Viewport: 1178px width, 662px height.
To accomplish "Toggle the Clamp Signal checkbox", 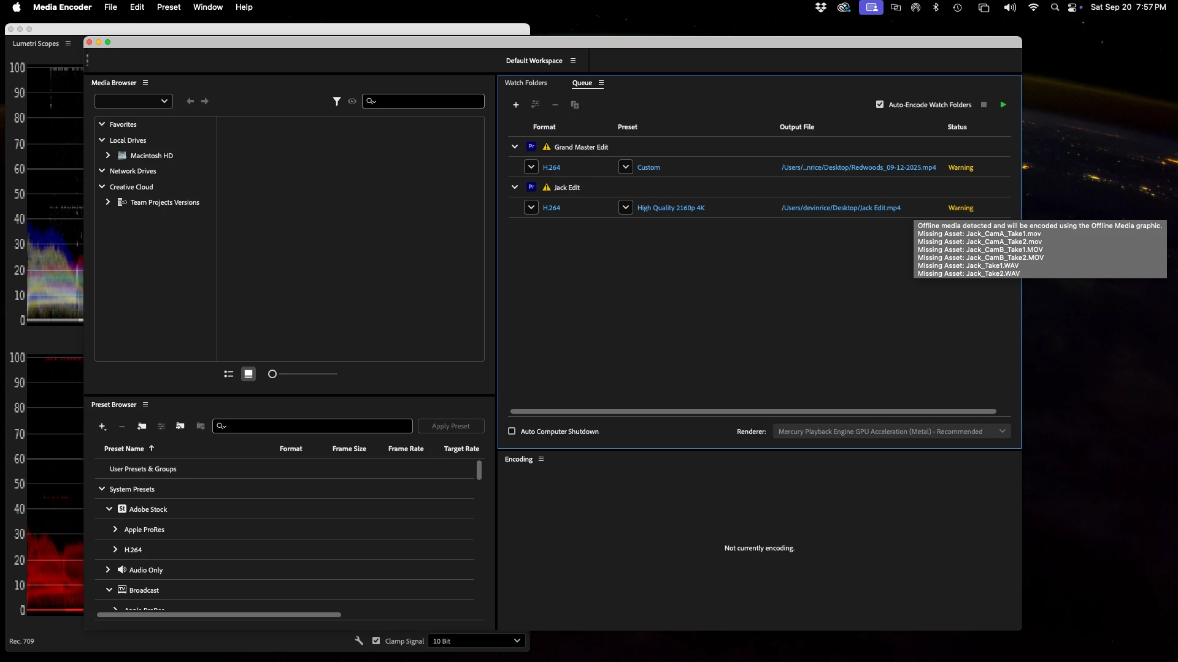I will point(376,641).
